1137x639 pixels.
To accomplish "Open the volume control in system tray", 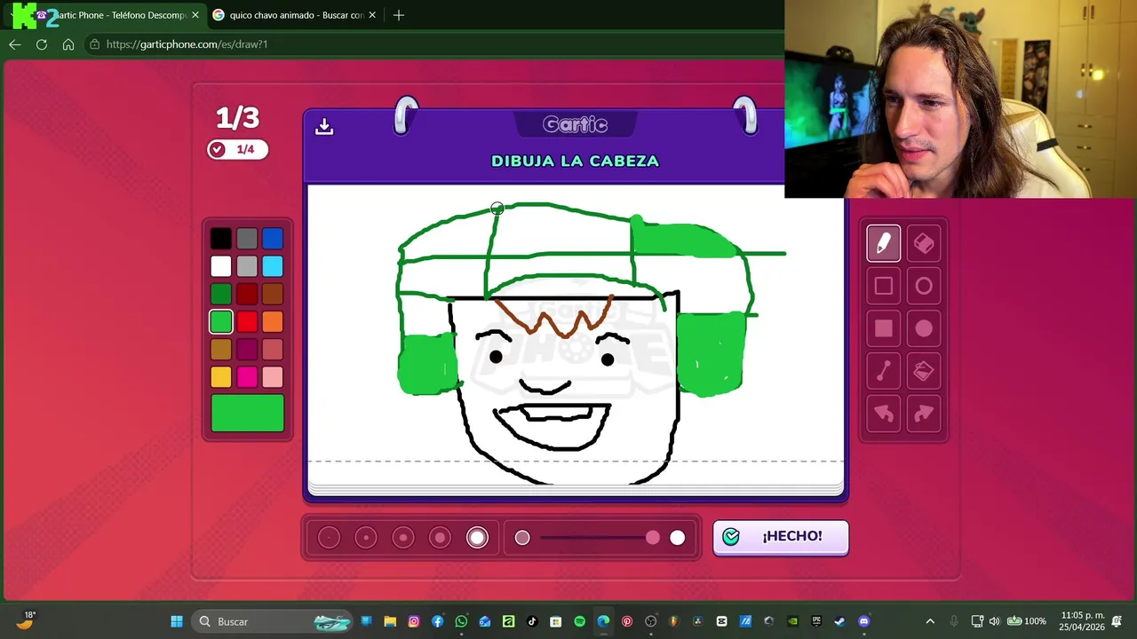I will (x=994, y=621).
